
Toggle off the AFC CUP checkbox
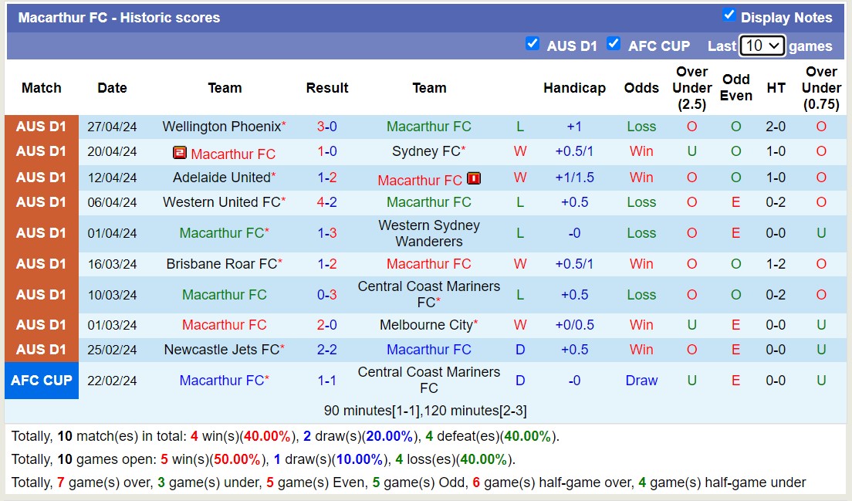(614, 44)
